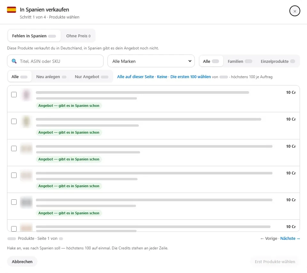Switch to the Ohne Preis tab
Viewport: 307px width, 273px height.
coord(78,36)
